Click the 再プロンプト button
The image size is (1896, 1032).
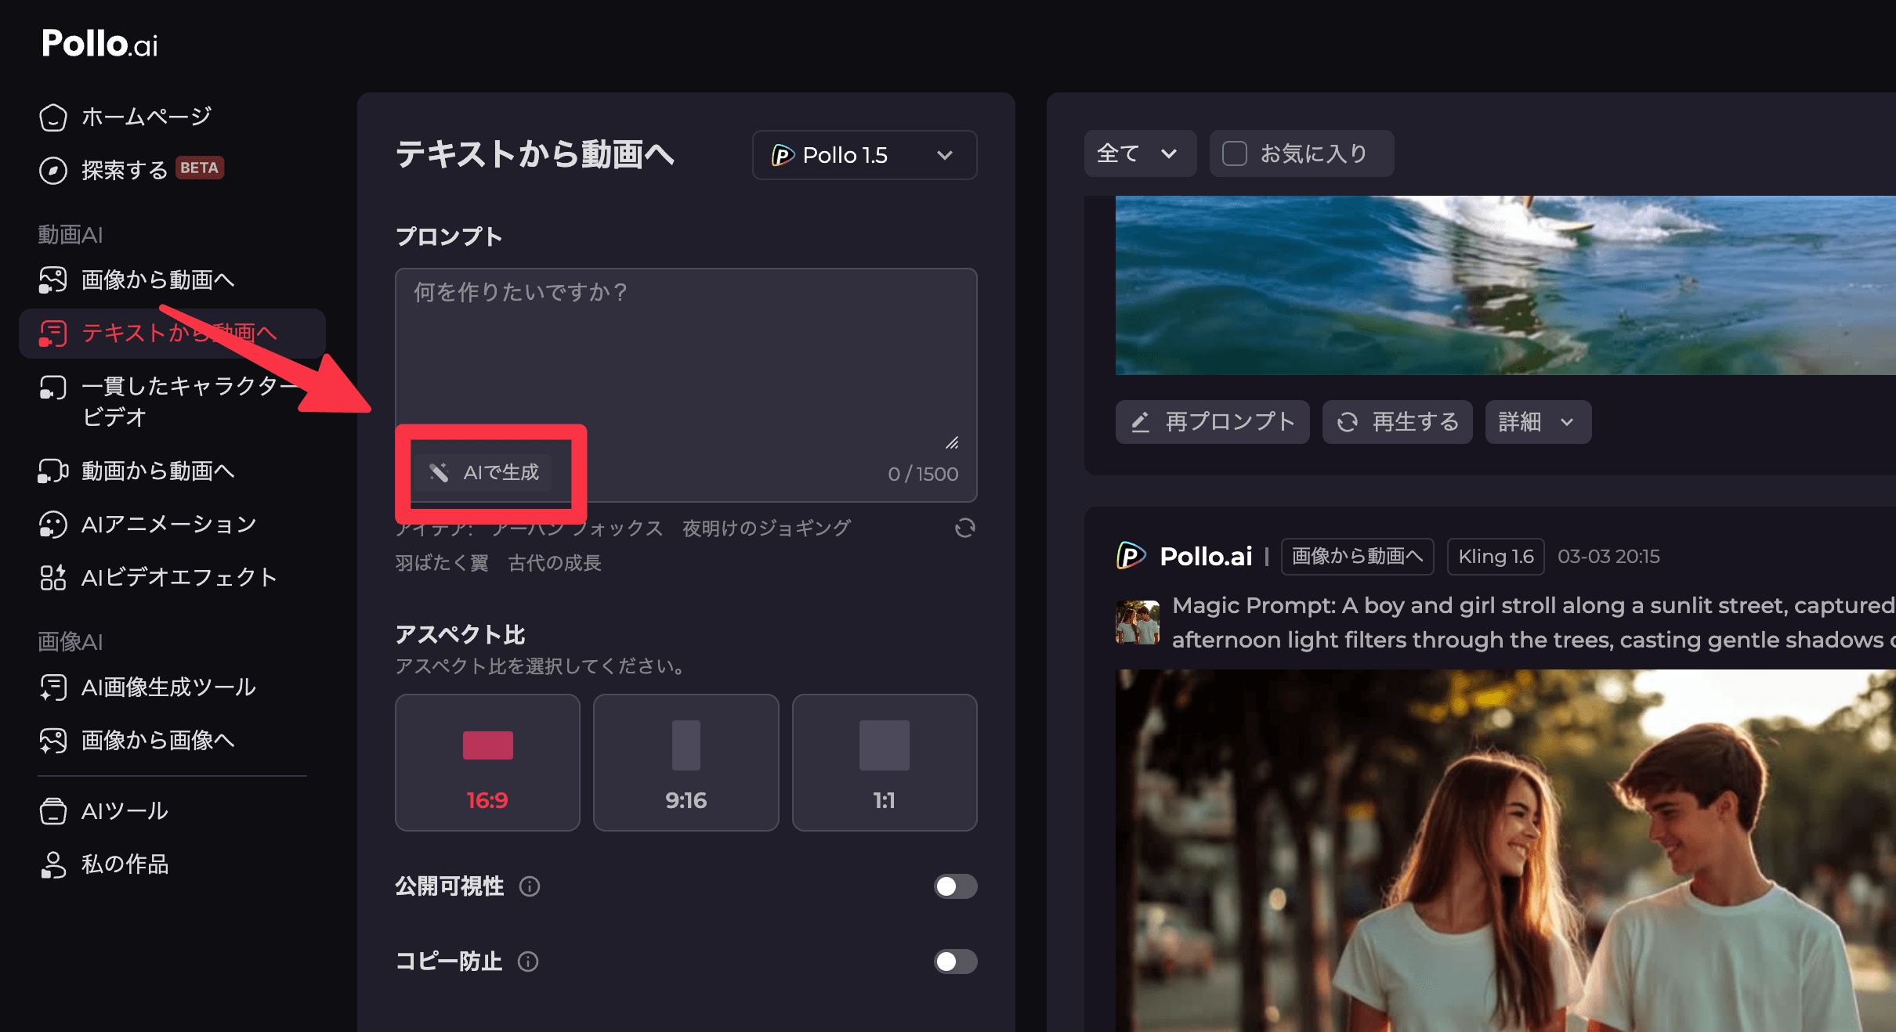click(x=1212, y=422)
